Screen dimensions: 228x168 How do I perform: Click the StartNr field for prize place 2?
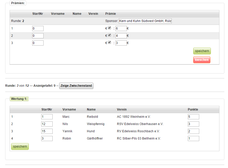[x=38, y=36]
